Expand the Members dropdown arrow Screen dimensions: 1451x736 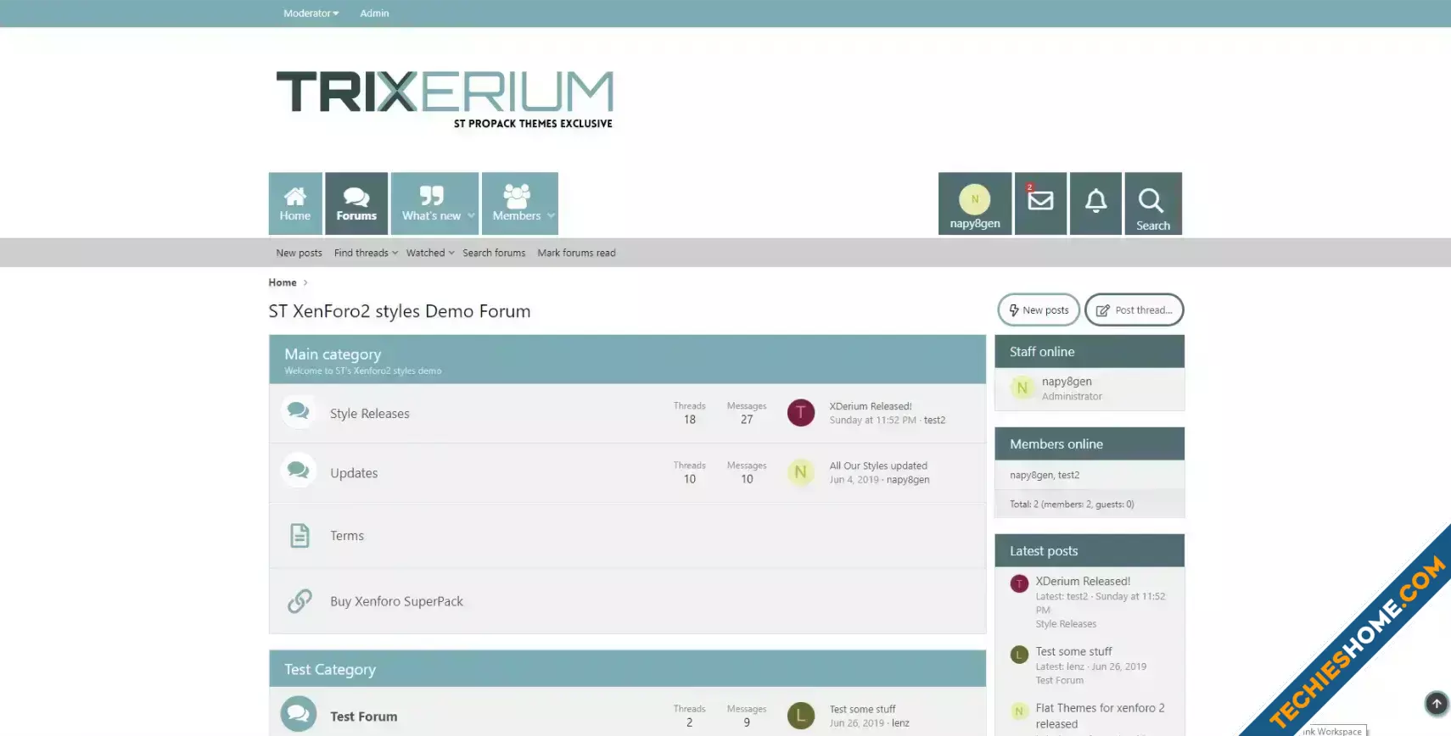552,215
